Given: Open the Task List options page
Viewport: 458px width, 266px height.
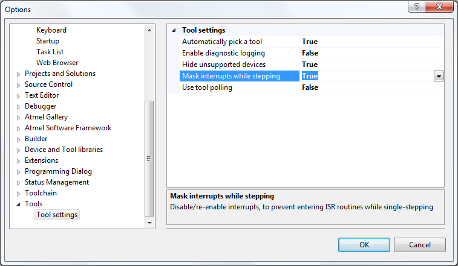Looking at the screenshot, I should click(x=50, y=52).
